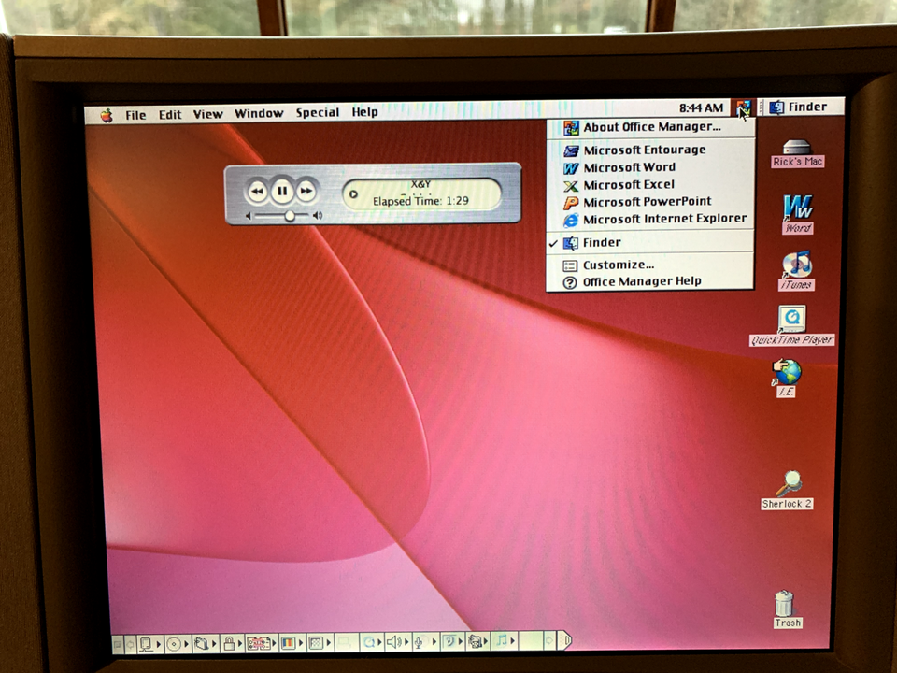This screenshot has width=897, height=673.
Task: Select the checked Finder entry in Office Manager menu
Action: click(x=602, y=242)
